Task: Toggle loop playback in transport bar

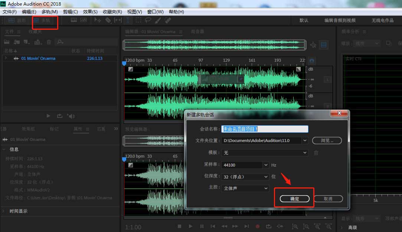Action: [x=269, y=226]
